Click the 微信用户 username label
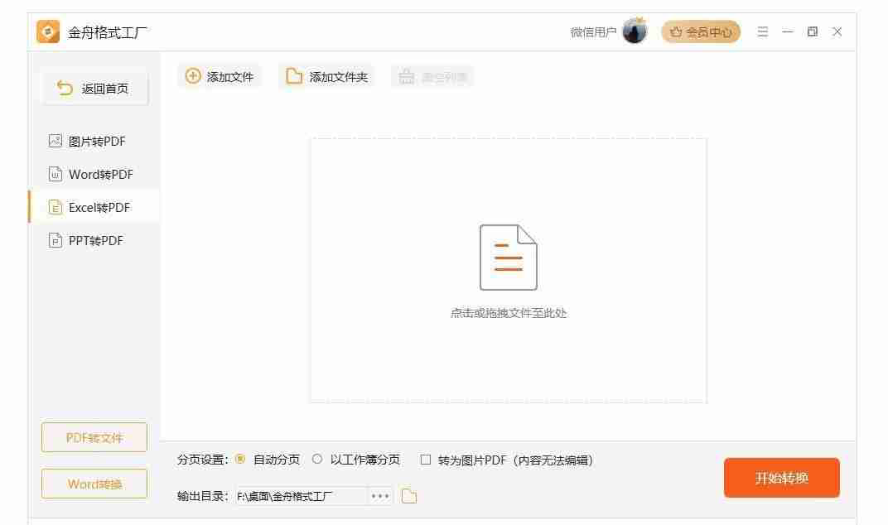The width and height of the screenshot is (888, 525). click(x=593, y=32)
